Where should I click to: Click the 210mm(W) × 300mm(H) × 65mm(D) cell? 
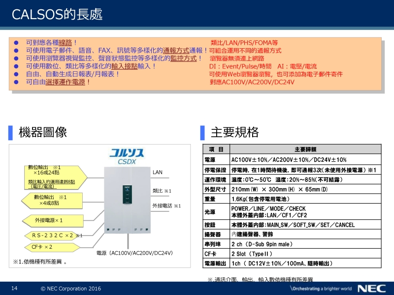point(305,189)
